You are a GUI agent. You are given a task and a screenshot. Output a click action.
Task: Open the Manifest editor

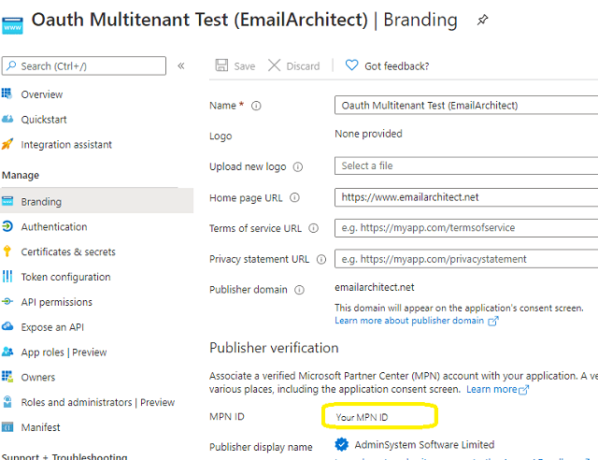pyautogui.click(x=40, y=427)
